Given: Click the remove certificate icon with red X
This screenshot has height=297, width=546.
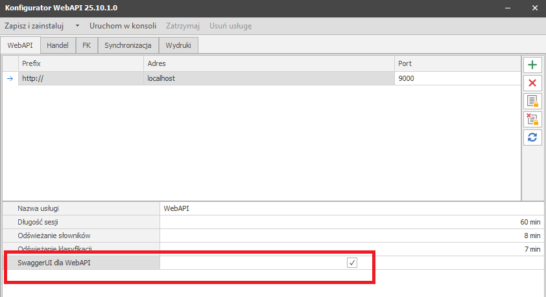Looking at the screenshot, I should click(532, 119).
